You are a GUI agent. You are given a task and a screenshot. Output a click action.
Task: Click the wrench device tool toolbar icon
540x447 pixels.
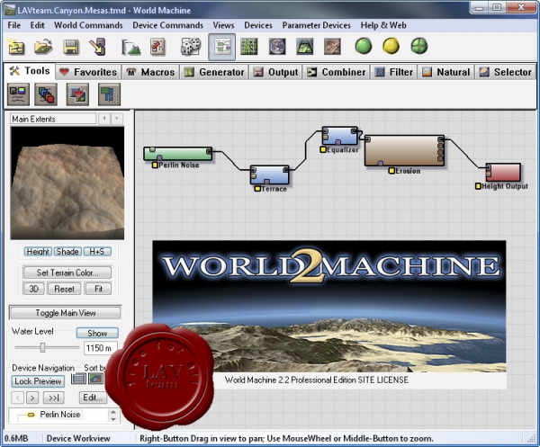click(98, 47)
